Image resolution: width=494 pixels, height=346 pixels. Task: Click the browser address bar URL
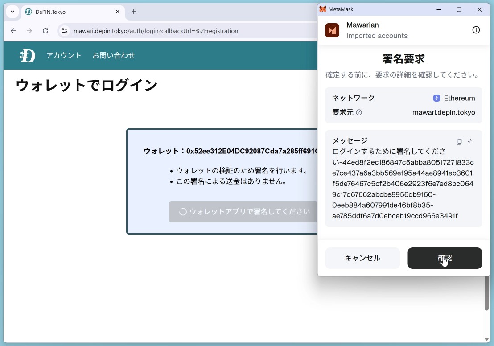[x=156, y=31]
